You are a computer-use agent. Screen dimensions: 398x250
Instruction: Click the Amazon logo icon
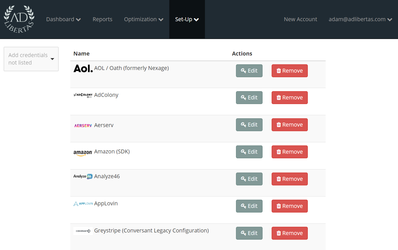tap(83, 153)
